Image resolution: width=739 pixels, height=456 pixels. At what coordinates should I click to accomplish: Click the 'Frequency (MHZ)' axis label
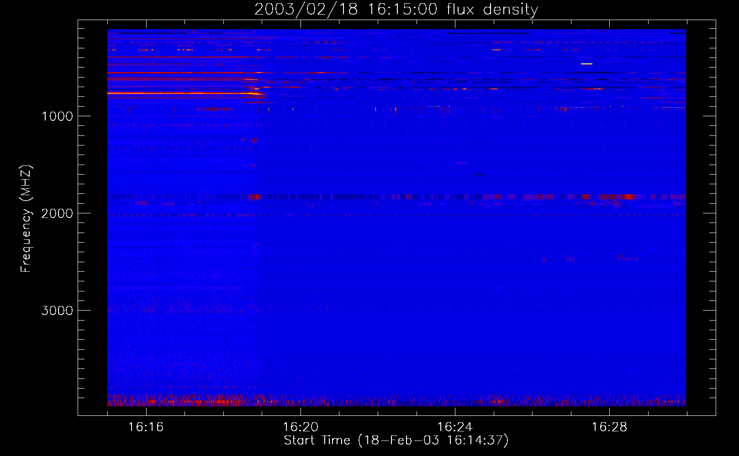click(26, 219)
